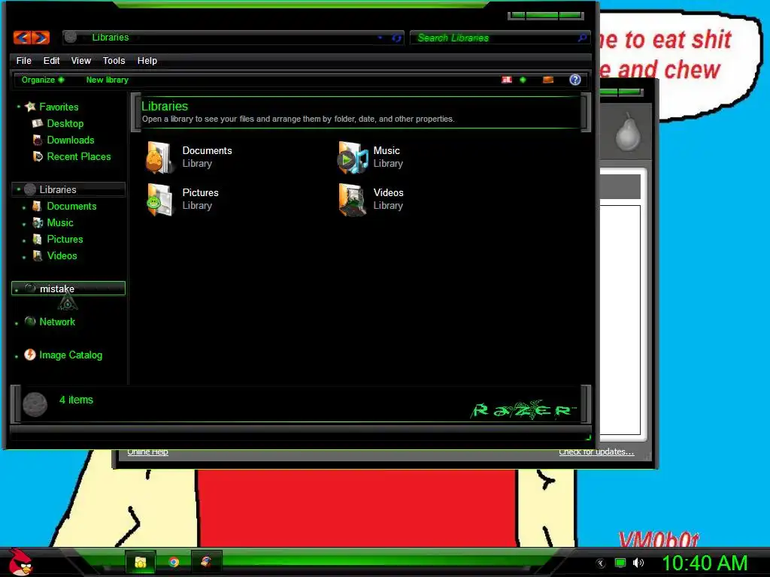
Task: Click the Downloads folder icon in the sidebar
Action: (x=38, y=140)
